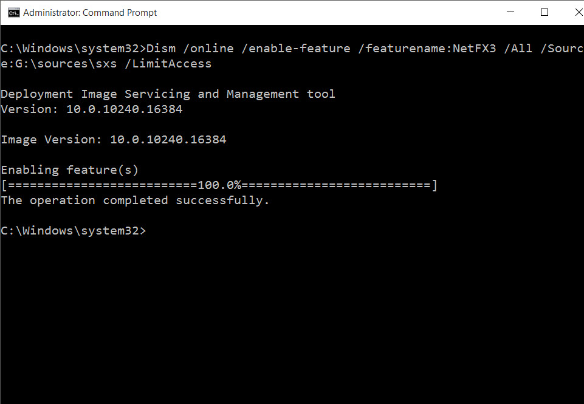Select the word "Dism" in the command
Viewport: 584px width, 404px height.
coord(161,49)
